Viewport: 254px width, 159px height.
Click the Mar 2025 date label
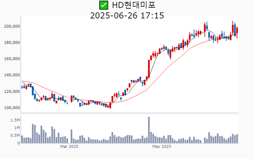[x=69, y=147]
